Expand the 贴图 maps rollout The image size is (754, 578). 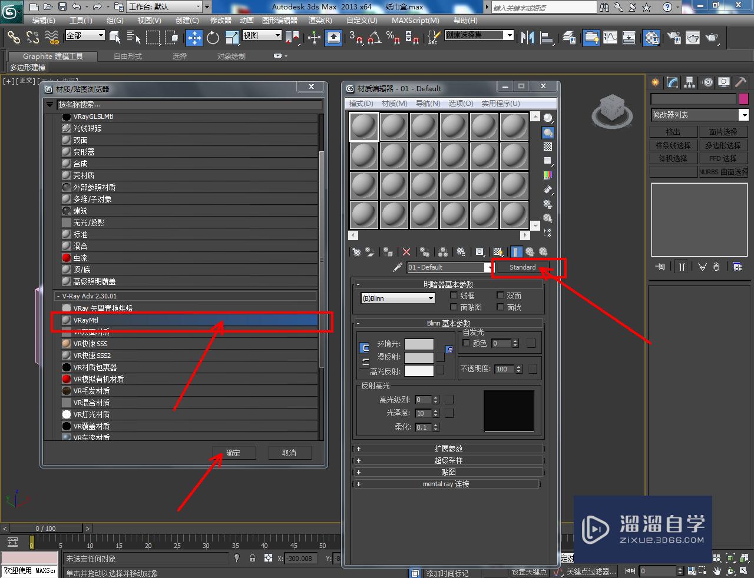click(x=448, y=472)
